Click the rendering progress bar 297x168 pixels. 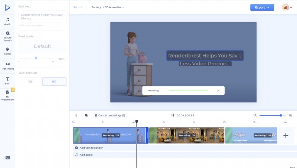(x=189, y=90)
